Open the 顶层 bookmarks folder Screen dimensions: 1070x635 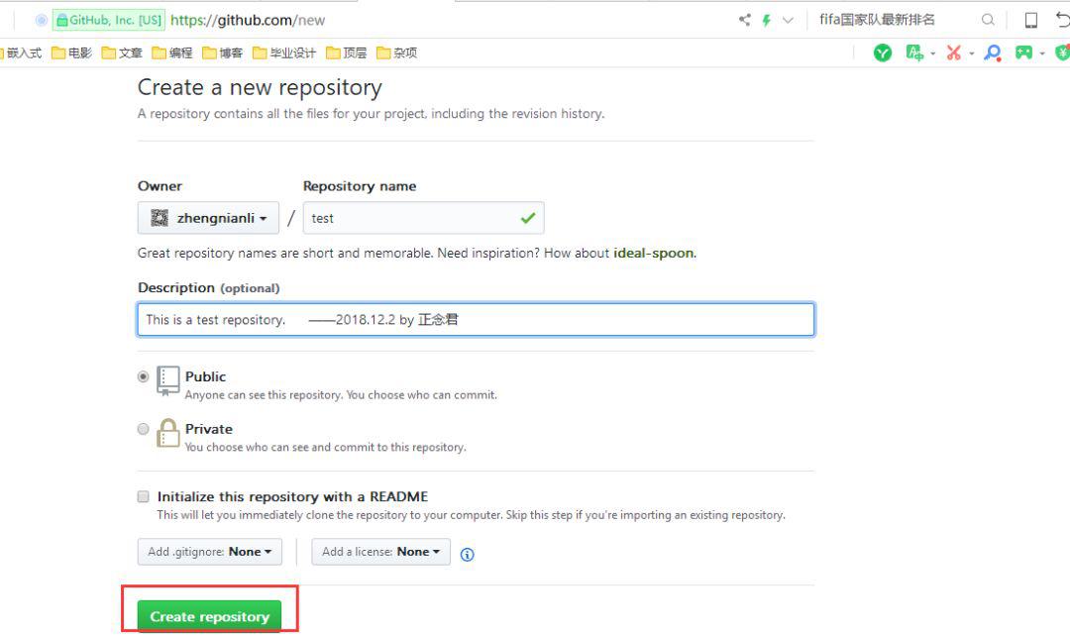click(347, 53)
